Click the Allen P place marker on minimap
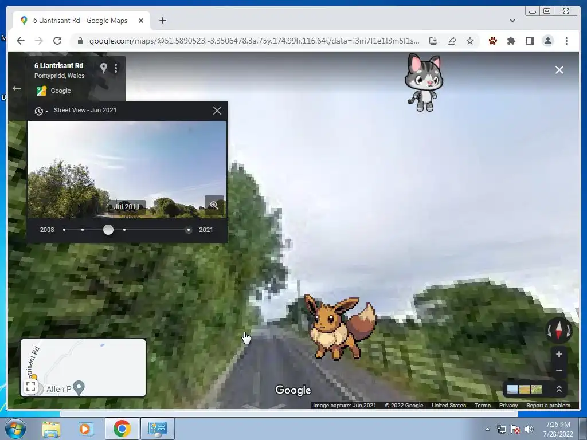Viewport: 587px width, 440px height. click(79, 388)
